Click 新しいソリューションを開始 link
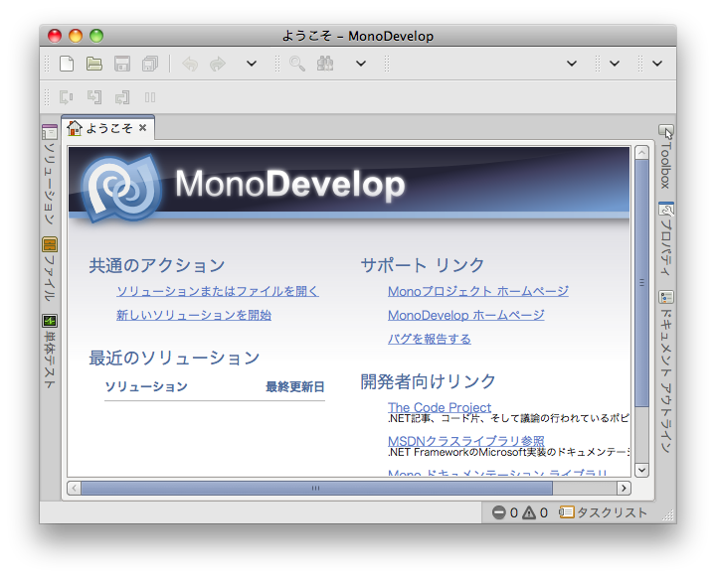 194,315
